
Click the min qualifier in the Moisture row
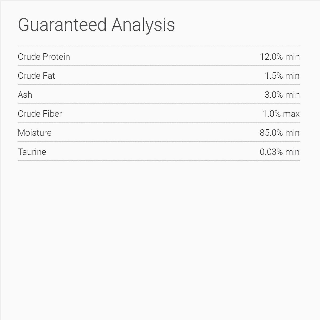[x=293, y=133]
